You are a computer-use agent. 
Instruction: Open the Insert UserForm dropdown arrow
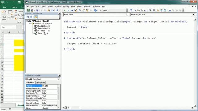[x=34, y=10]
